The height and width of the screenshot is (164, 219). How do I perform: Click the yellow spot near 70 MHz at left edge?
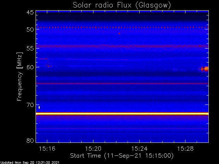coord(39,107)
